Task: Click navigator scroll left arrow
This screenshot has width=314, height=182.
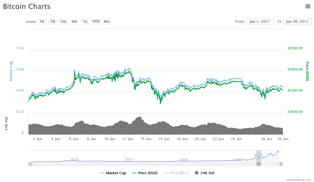Action: tap(30, 164)
